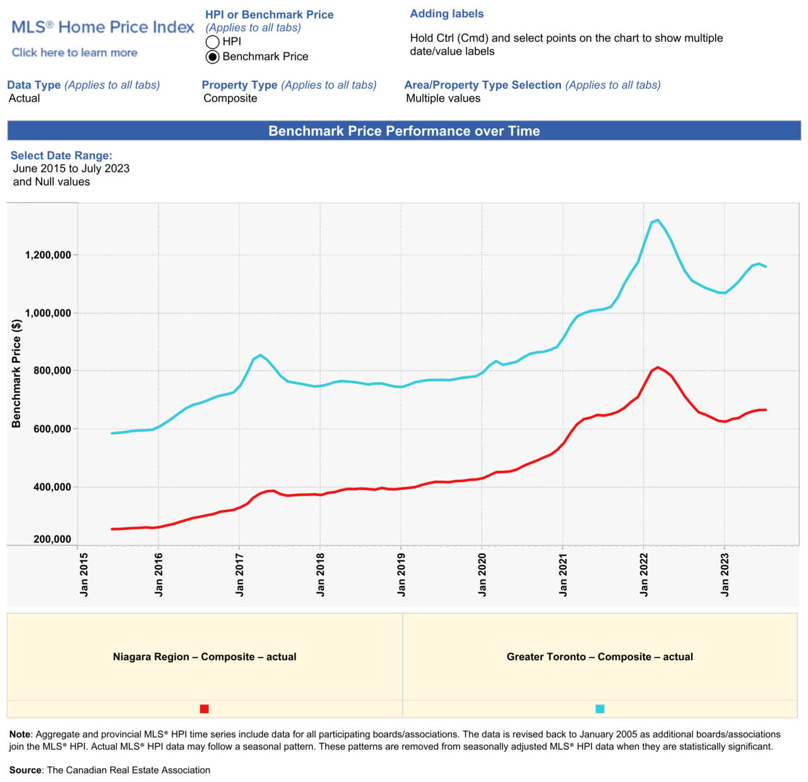This screenshot has width=808, height=782.
Task: Open the Area/Property Type Selection dropdown
Action: point(443,98)
